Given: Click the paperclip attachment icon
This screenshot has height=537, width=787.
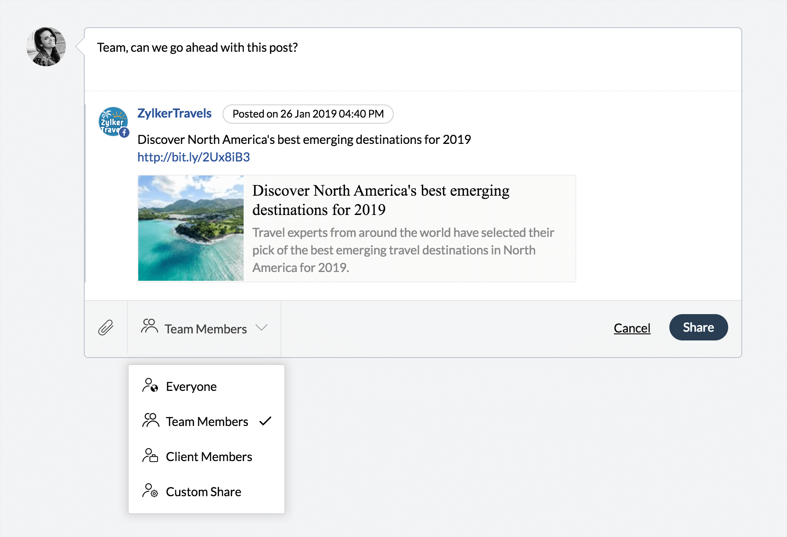Looking at the screenshot, I should [x=106, y=328].
